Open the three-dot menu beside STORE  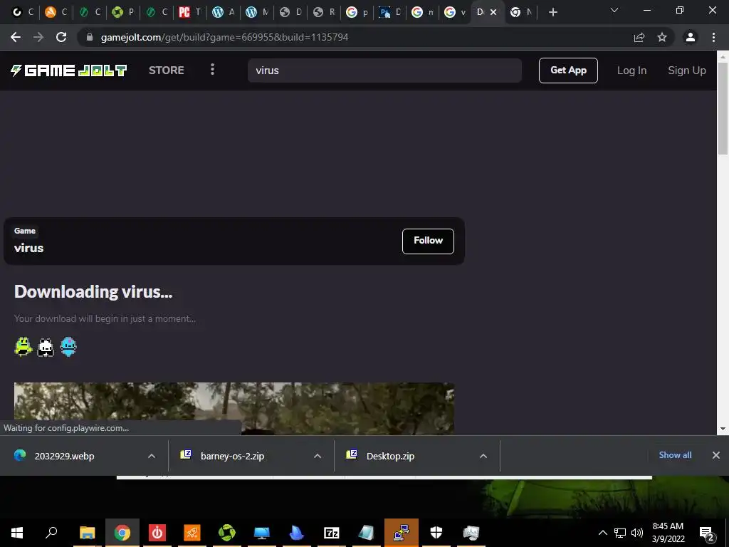point(212,69)
